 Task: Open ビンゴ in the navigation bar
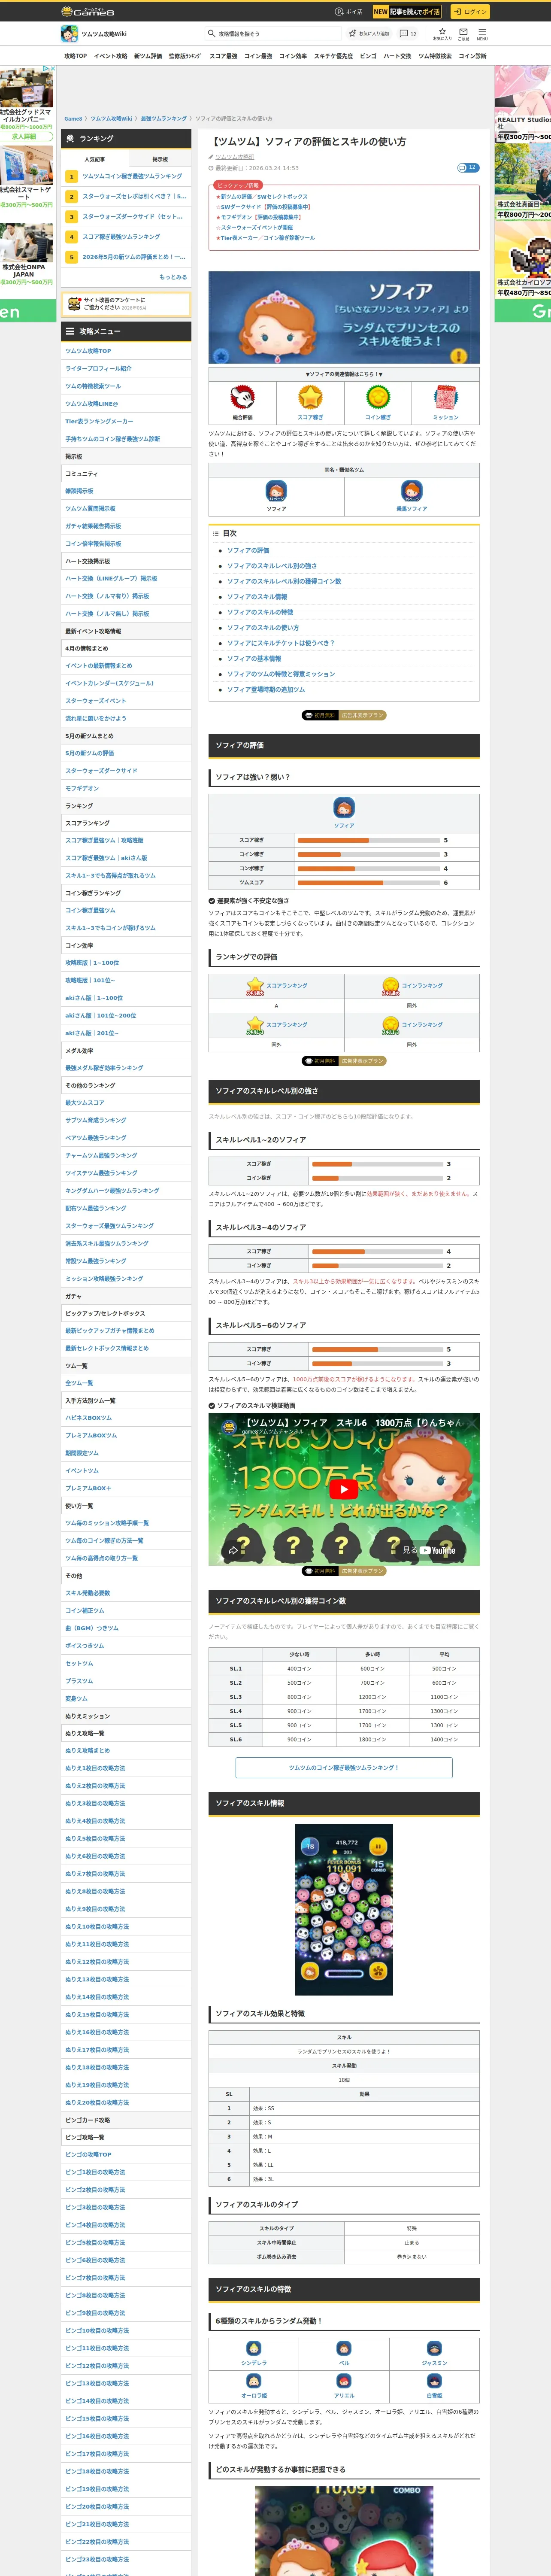368,56
